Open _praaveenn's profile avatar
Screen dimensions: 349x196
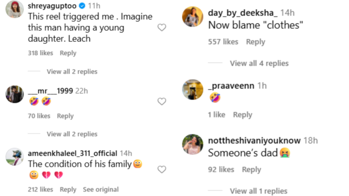coord(192,90)
